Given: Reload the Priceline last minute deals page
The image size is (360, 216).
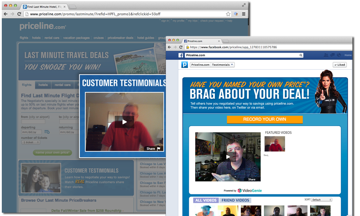Looking at the screenshot, I should pos(19,14).
